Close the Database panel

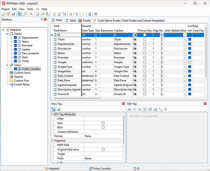(x=45, y=19)
